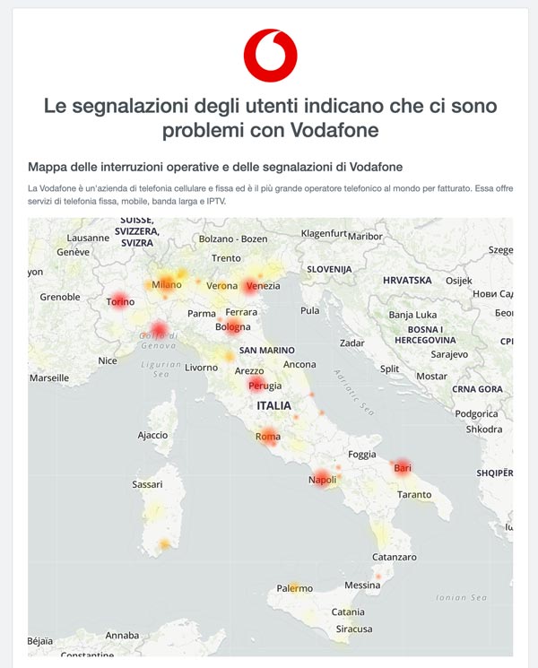Select the Sassari label on Sardinia
The width and height of the screenshot is (538, 668).
[x=147, y=484]
